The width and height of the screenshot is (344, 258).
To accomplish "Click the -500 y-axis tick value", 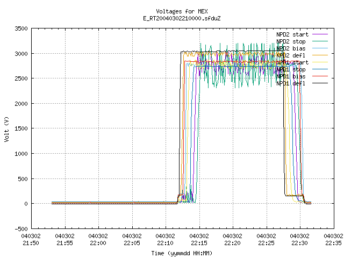I will tap(21, 229).
